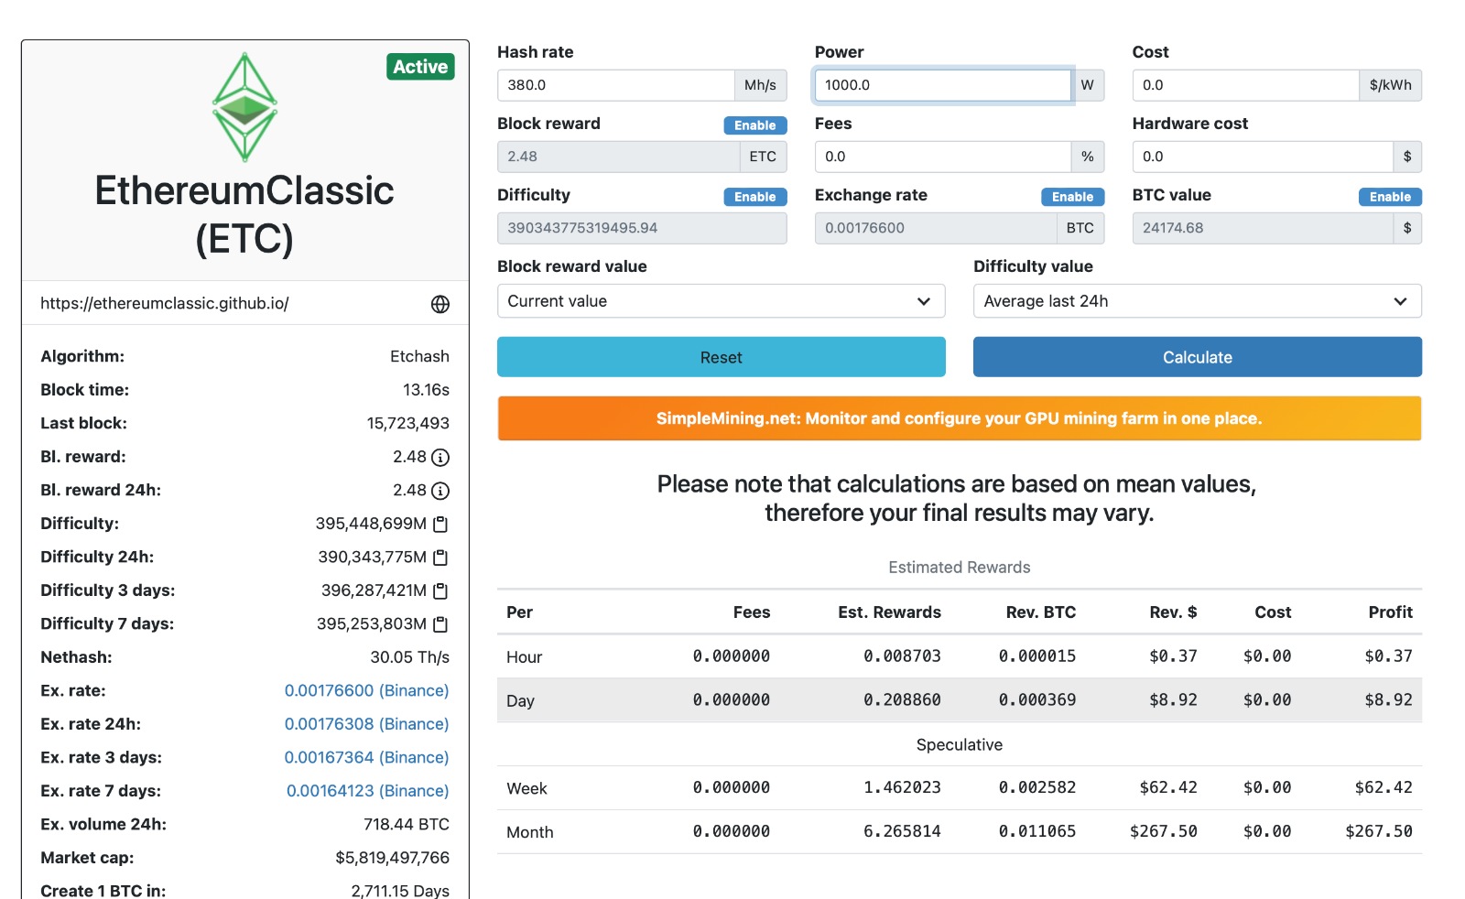The width and height of the screenshot is (1465, 899).
Task: Click the disabled BTC value field
Action: (1263, 228)
